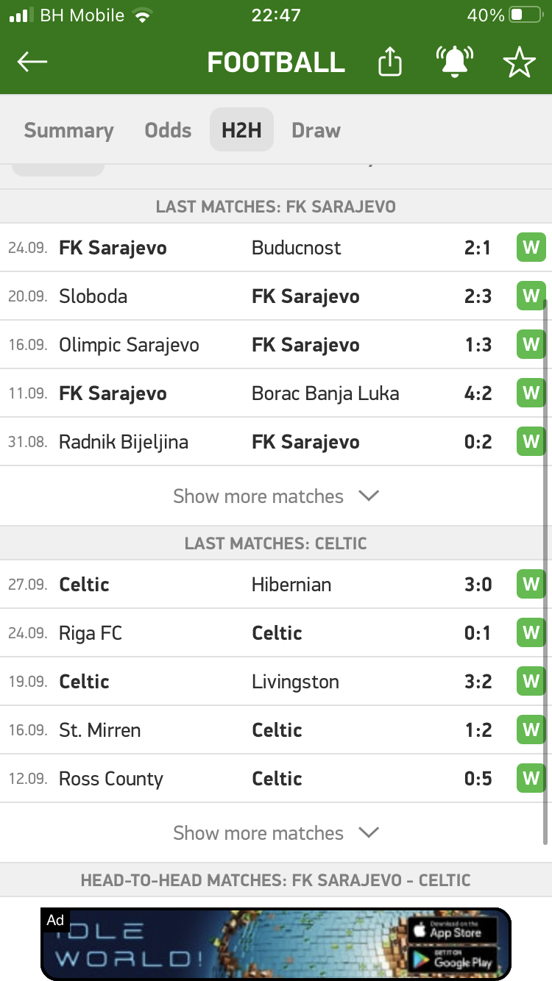Screen dimensions: 552x981
Task: Tap the W badge for Ross County match
Action: 531,779
